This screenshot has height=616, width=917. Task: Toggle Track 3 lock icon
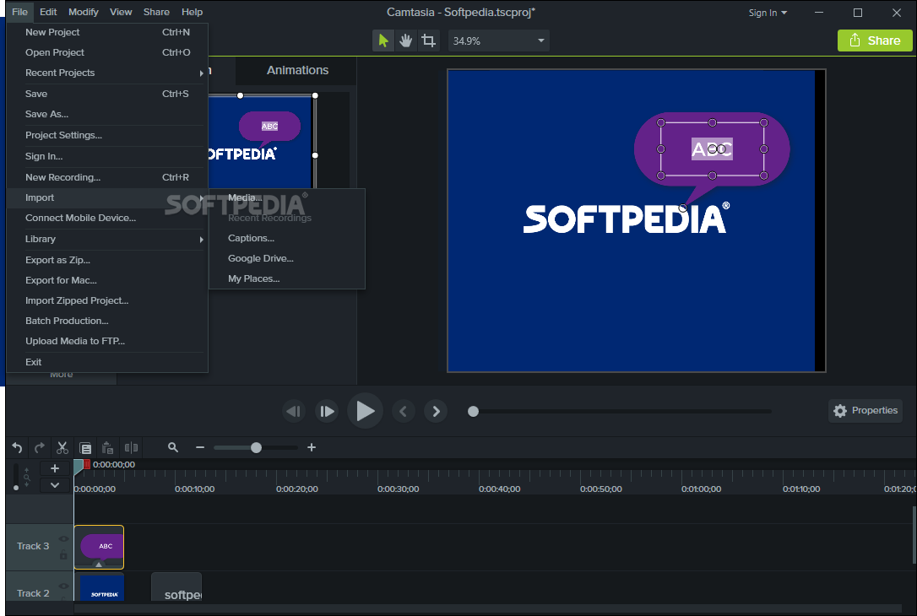coord(63,554)
